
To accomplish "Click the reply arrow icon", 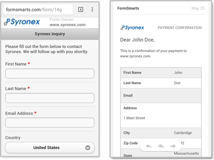I will click(x=148, y=146).
